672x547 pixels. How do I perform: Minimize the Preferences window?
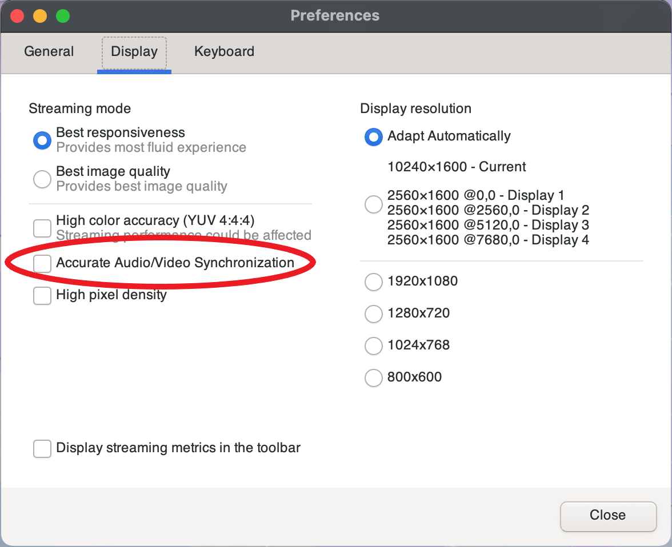tap(39, 15)
